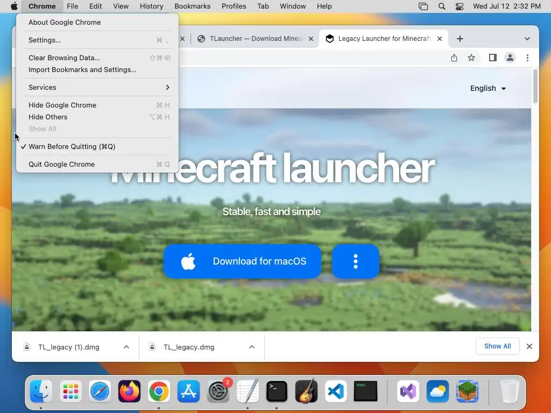Open the Edit menu
Screen dimensions: 551x413
click(95, 6)
